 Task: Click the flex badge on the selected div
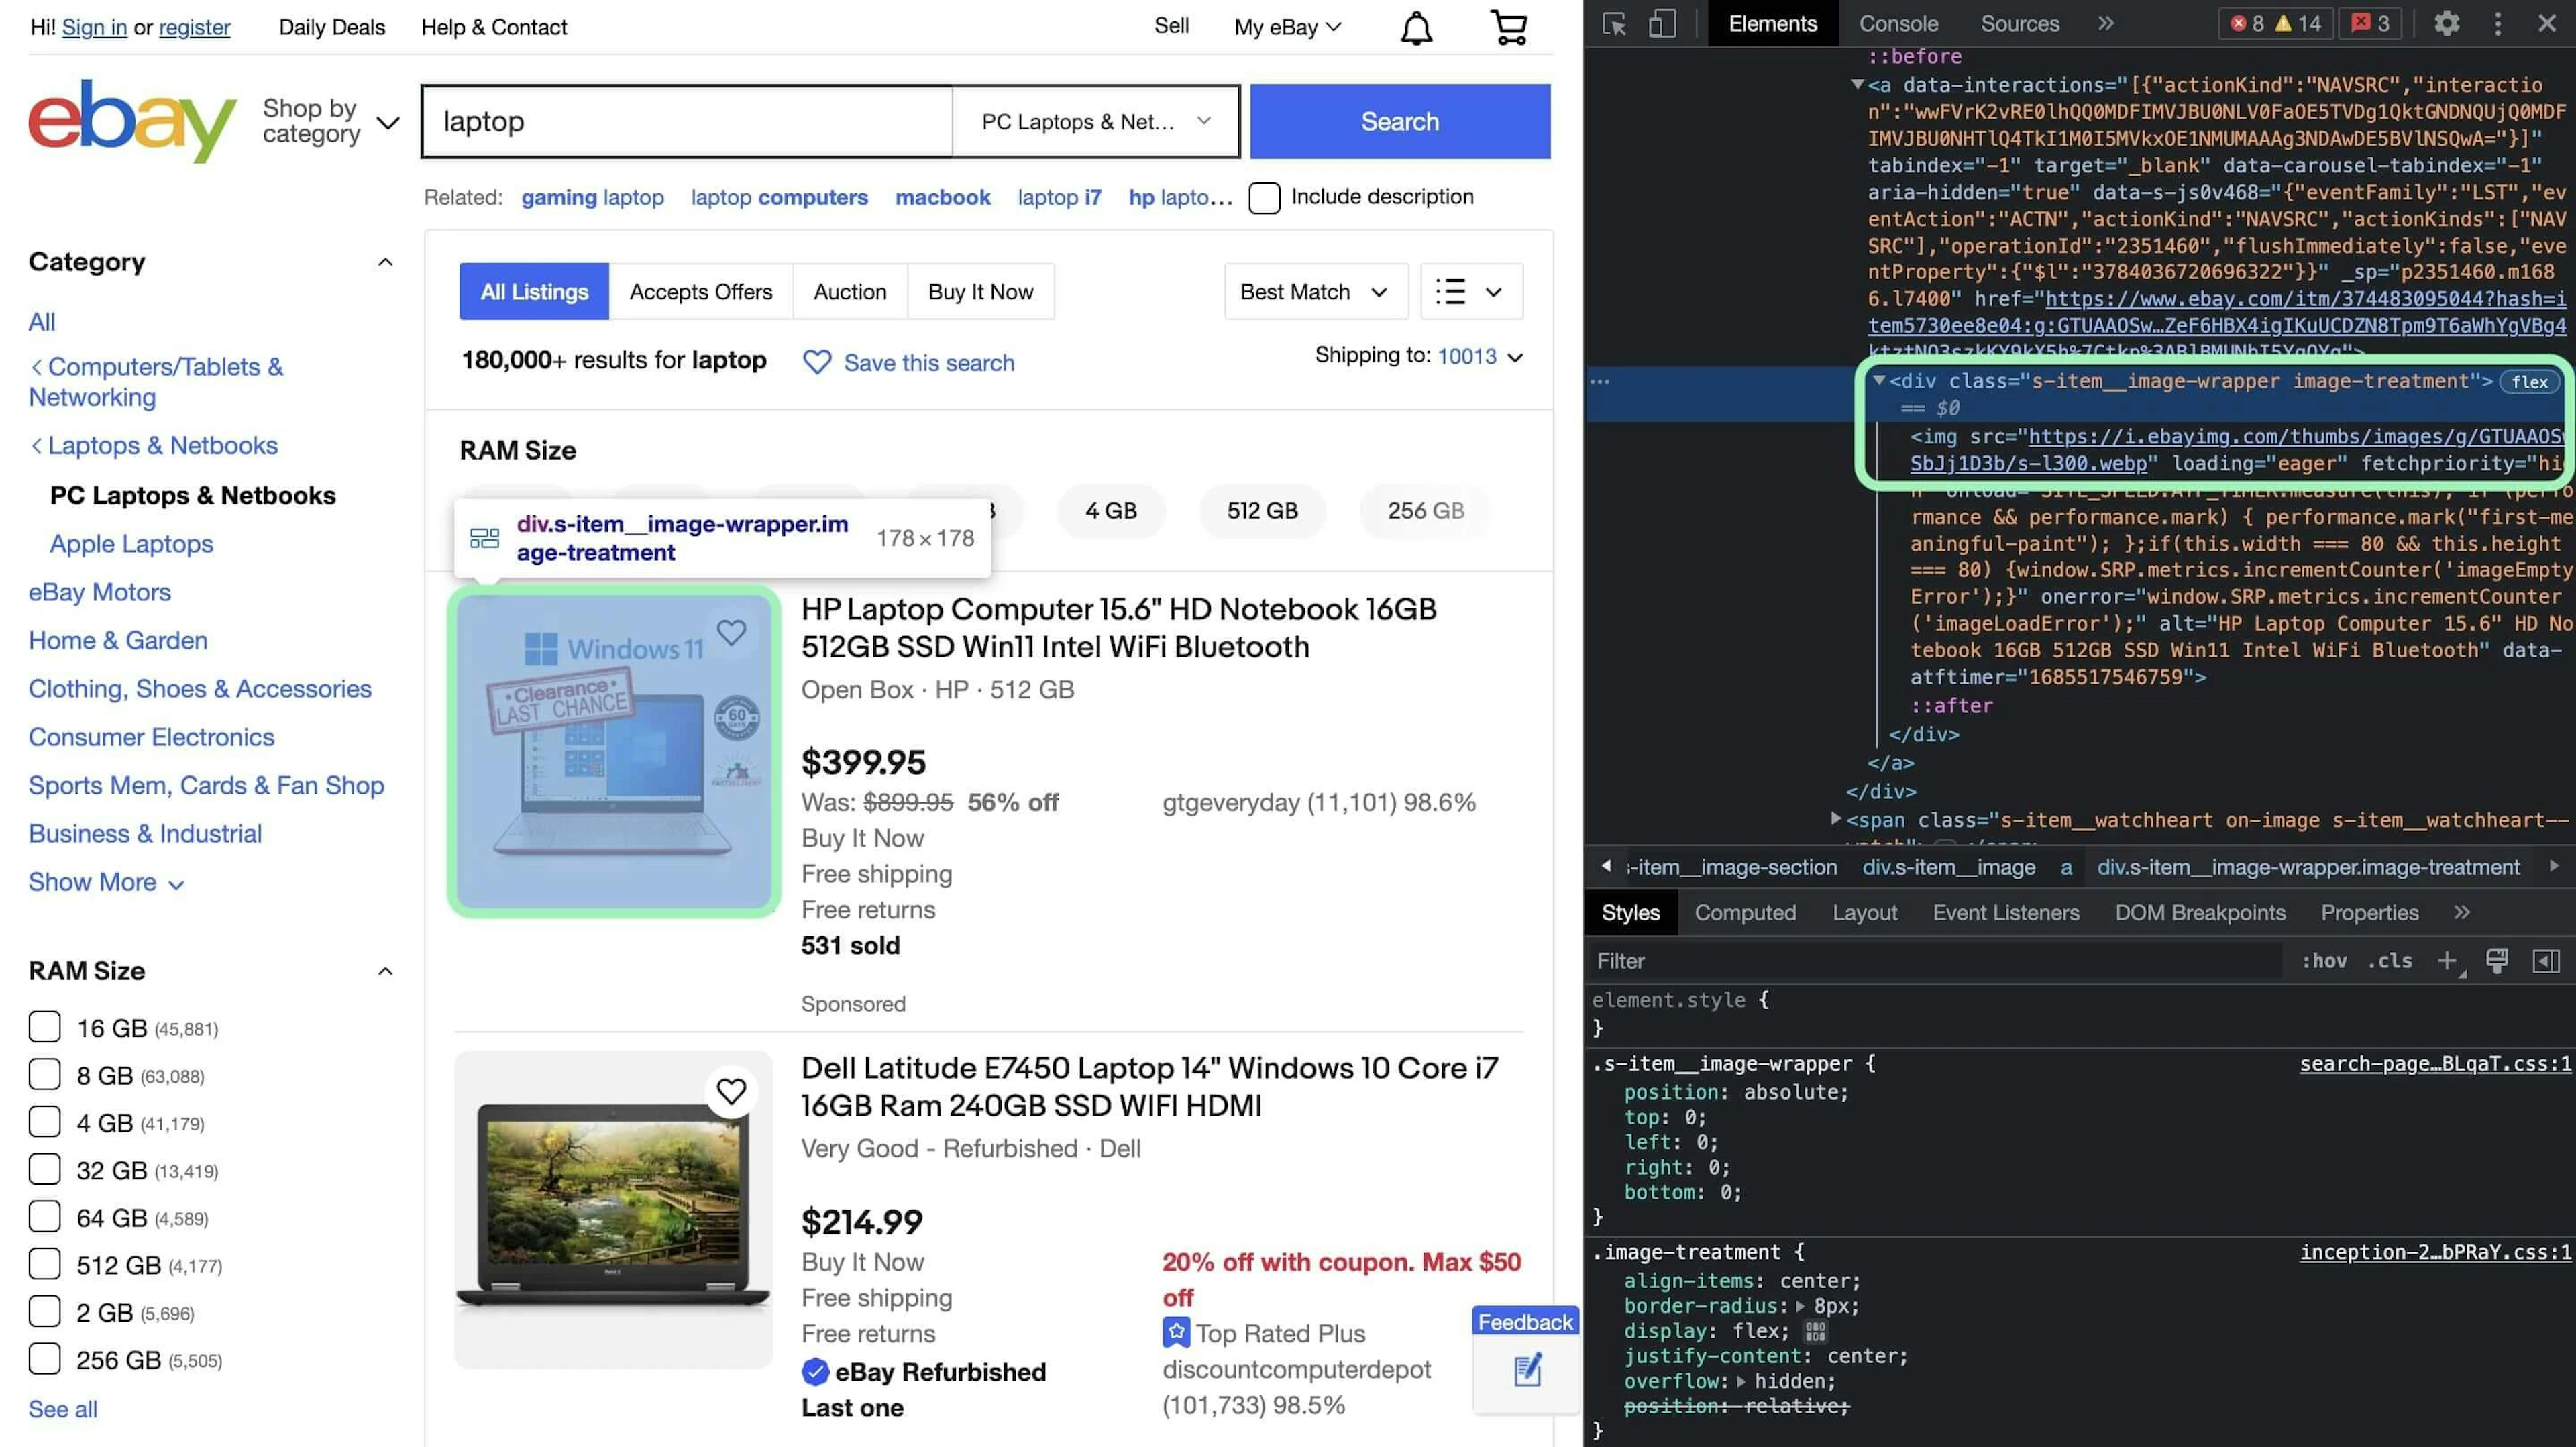pyautogui.click(x=2529, y=382)
